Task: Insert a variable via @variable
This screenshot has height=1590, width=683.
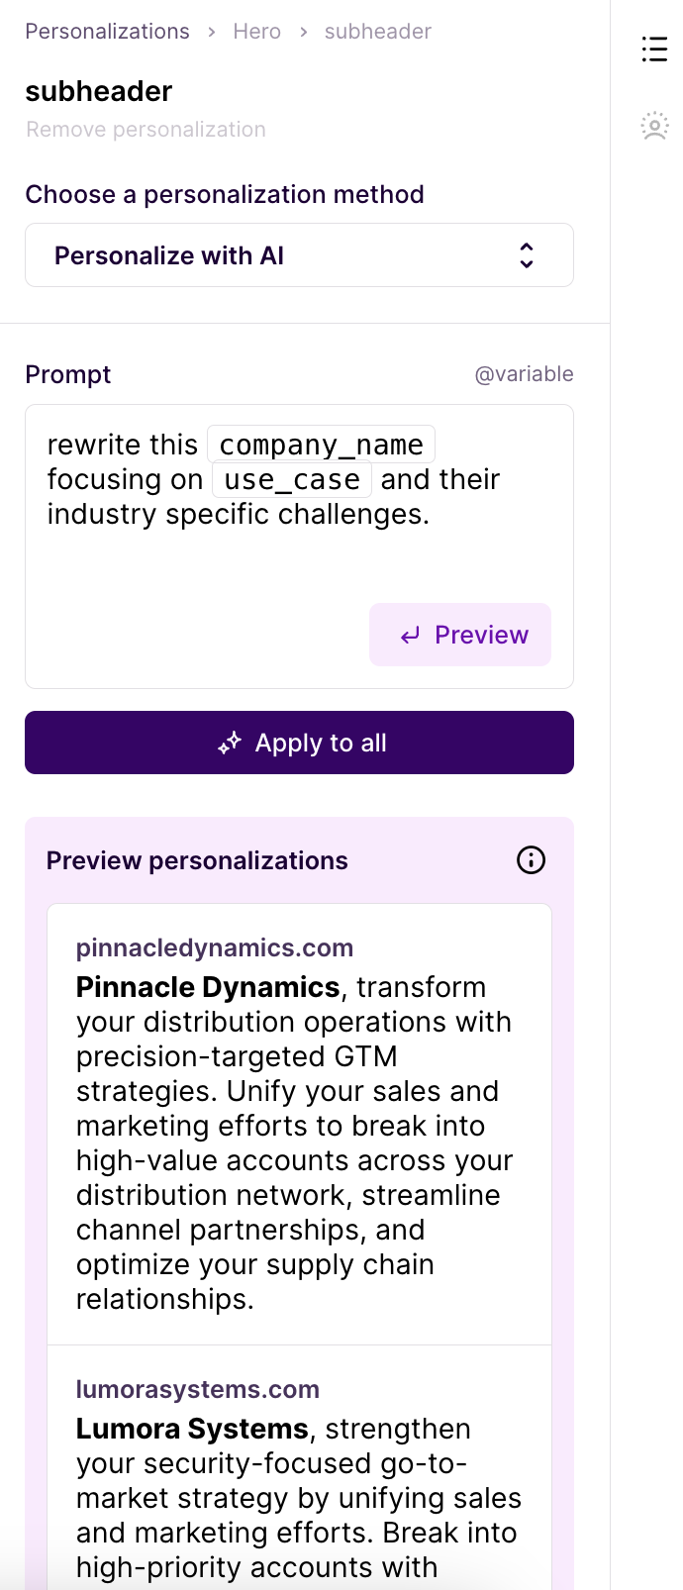Action: click(524, 374)
